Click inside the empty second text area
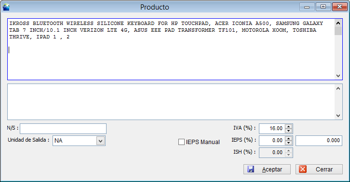The width and height of the screenshot is (350, 182). click(171, 102)
